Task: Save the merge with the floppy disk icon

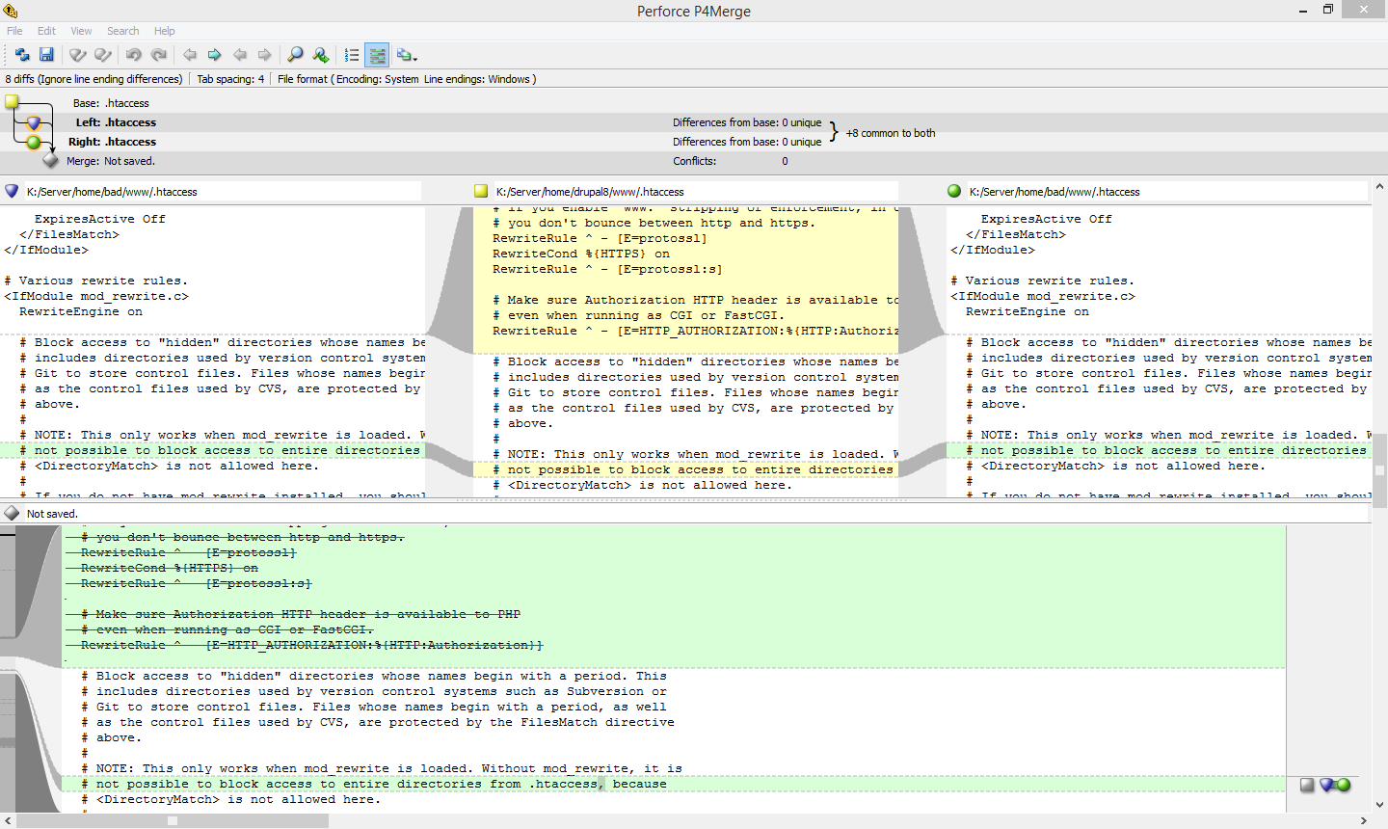Action: tap(46, 55)
